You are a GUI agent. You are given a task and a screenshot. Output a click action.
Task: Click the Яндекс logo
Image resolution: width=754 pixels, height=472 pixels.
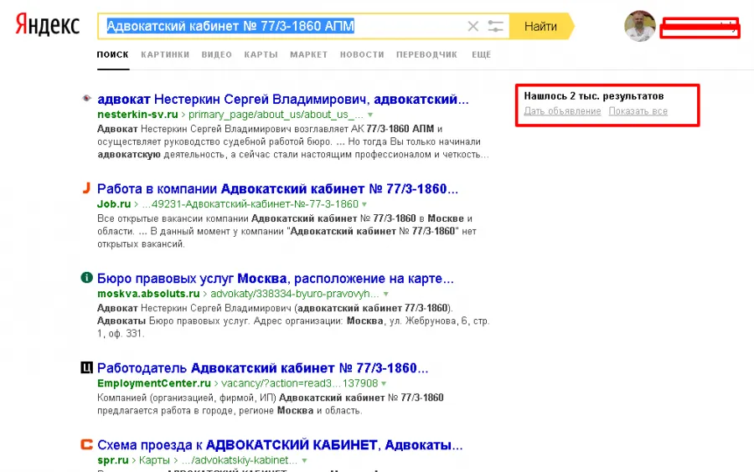47,24
